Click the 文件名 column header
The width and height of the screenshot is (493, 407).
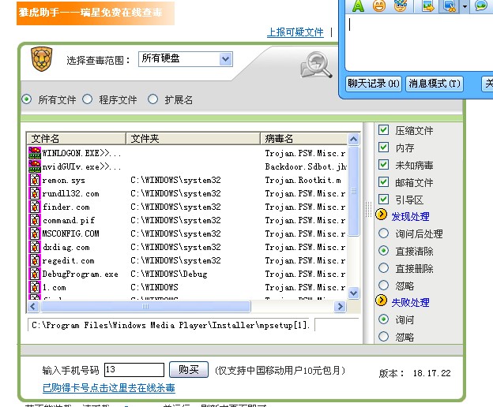click(76, 138)
